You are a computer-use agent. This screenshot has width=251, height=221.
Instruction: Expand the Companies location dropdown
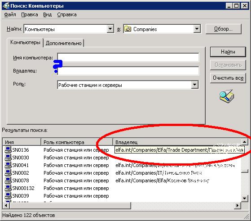pos(197,29)
